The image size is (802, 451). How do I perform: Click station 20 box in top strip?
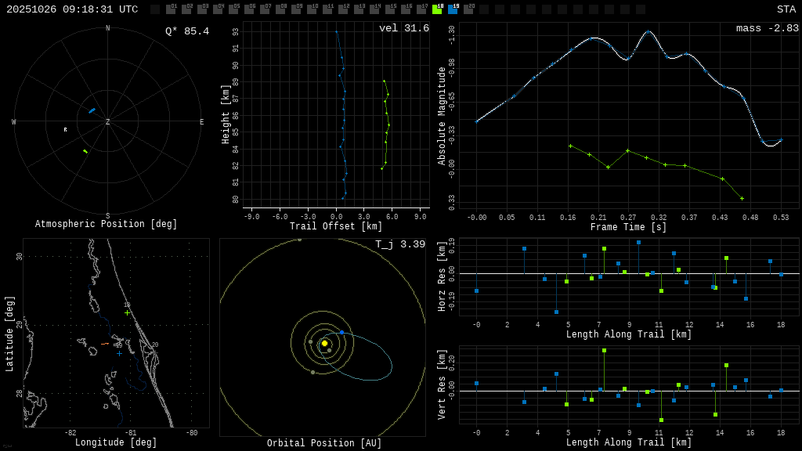468,9
